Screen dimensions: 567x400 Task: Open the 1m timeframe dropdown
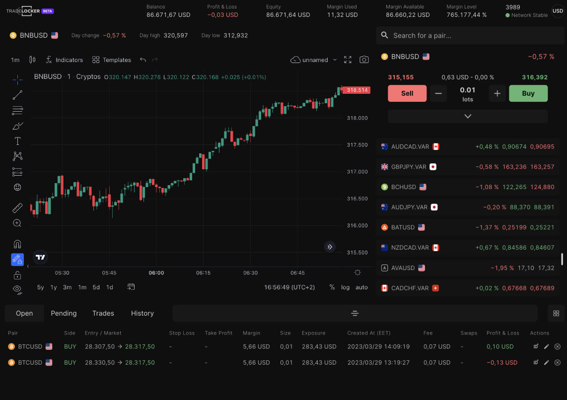[x=15, y=60]
